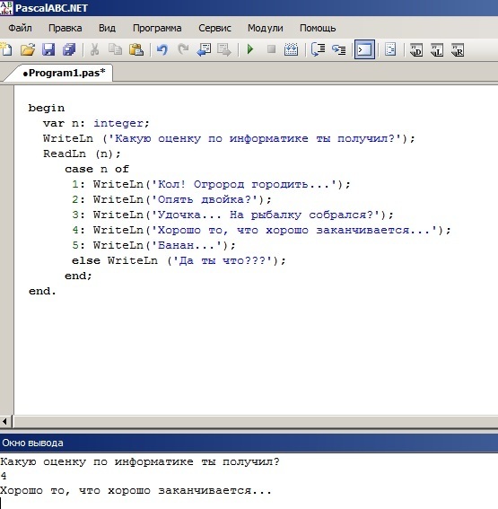Viewport: 498px width, 509px height.
Task: Save the program with floppy icon
Action: (x=48, y=49)
